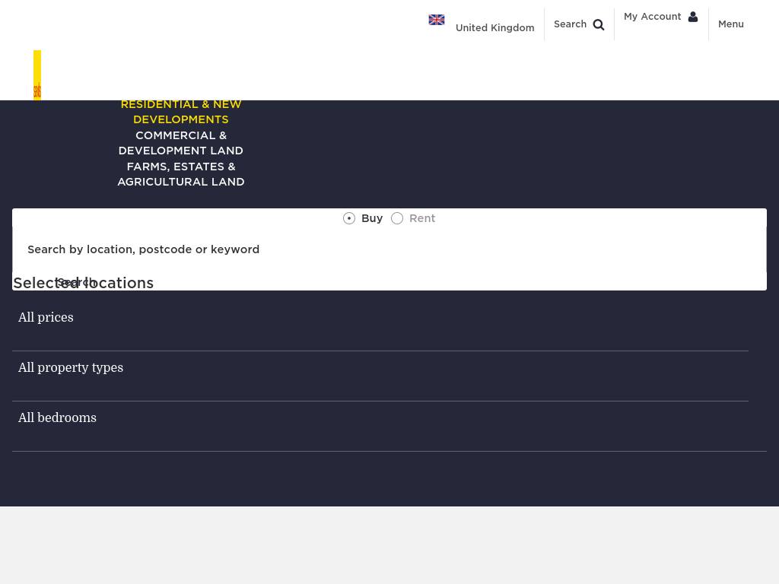The width and height of the screenshot is (779, 584).
Task: Select the Rent radio button
Action: [x=397, y=218]
